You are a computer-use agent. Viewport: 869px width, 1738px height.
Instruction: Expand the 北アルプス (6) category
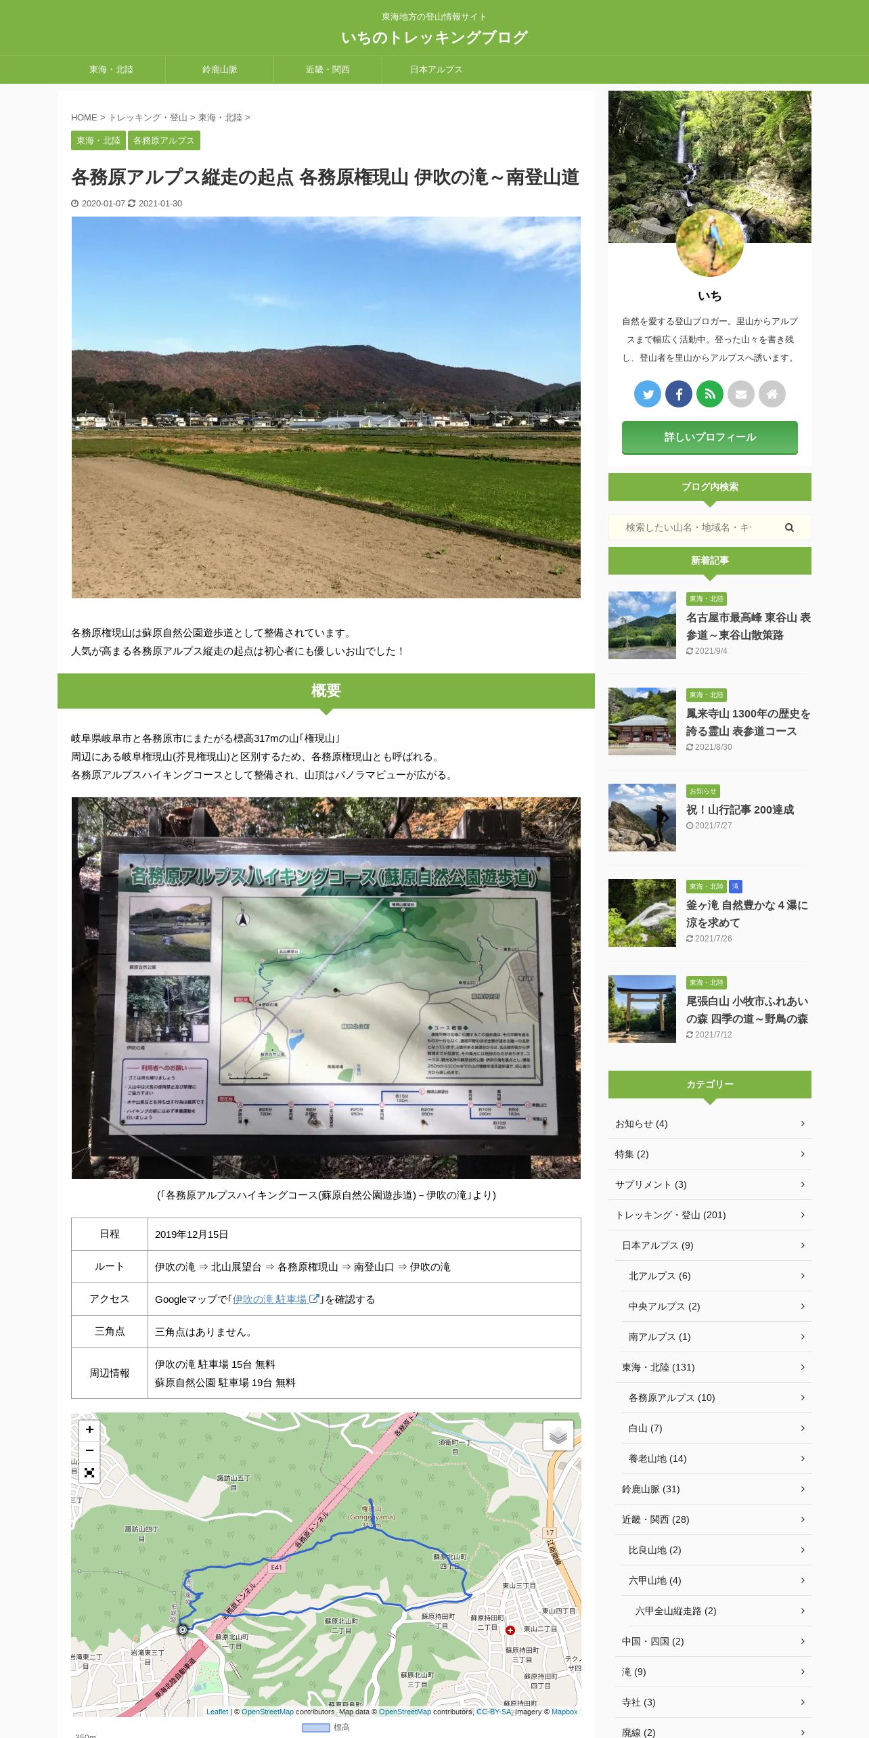point(717,1276)
